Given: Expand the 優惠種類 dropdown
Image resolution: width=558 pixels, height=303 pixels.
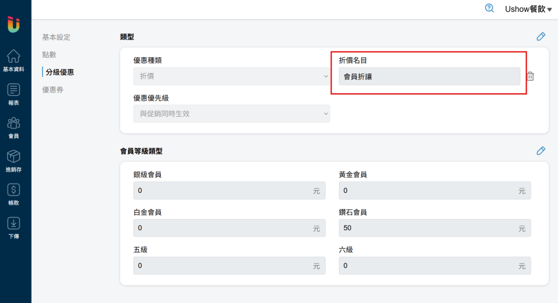Looking at the screenshot, I should tap(232, 76).
